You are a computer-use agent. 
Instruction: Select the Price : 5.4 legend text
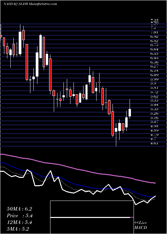coord(20,216)
